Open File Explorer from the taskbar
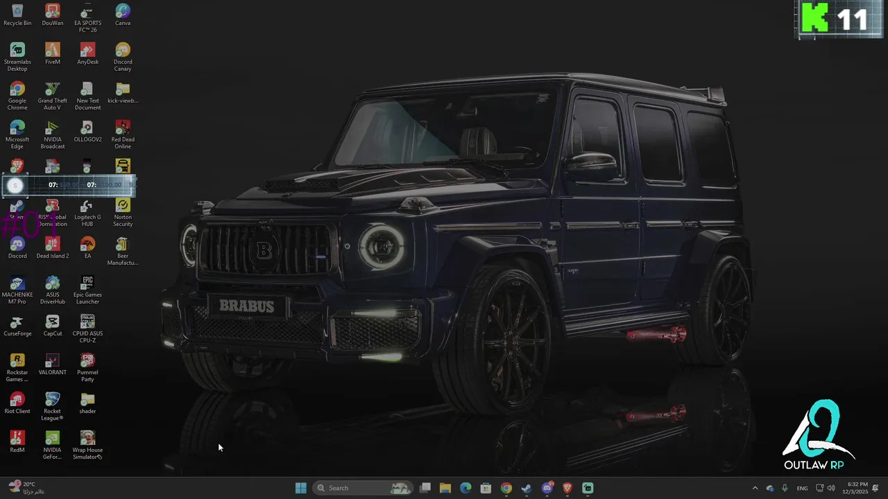This screenshot has width=888, height=499. (x=445, y=488)
